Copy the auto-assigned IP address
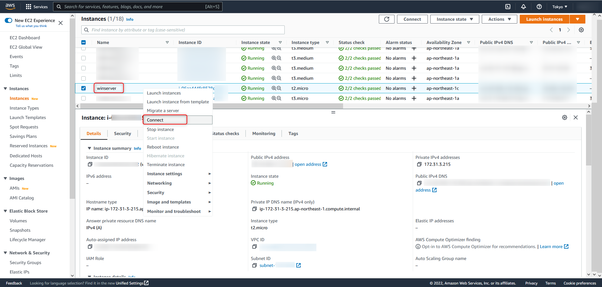Screen dimensions: 602x287 (90, 246)
